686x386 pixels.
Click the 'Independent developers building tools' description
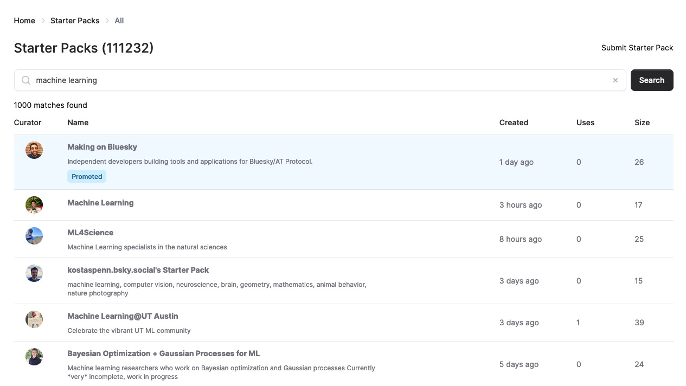(190, 161)
